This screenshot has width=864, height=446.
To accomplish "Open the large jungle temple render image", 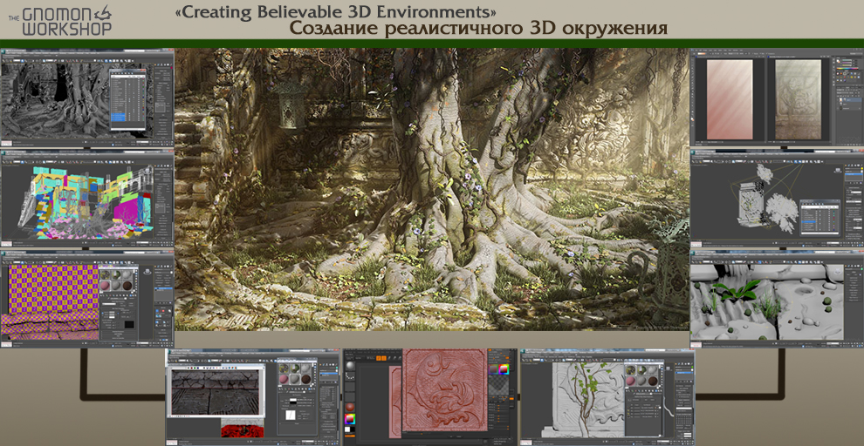I will click(432, 189).
